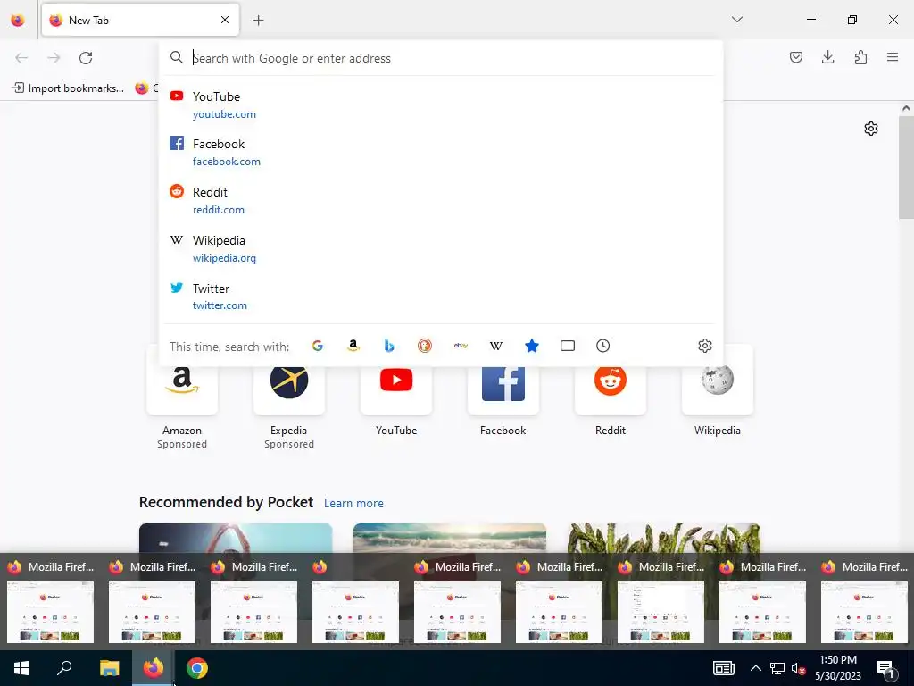Open the Windows Start menu

coord(21,668)
